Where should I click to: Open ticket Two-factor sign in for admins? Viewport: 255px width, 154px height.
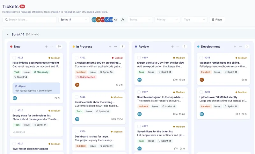[30, 149]
